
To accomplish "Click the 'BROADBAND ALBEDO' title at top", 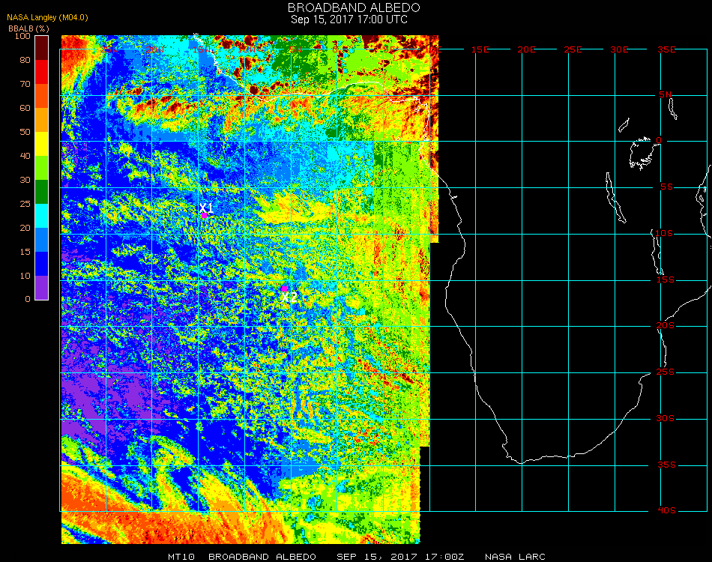I will pyautogui.click(x=354, y=7).
